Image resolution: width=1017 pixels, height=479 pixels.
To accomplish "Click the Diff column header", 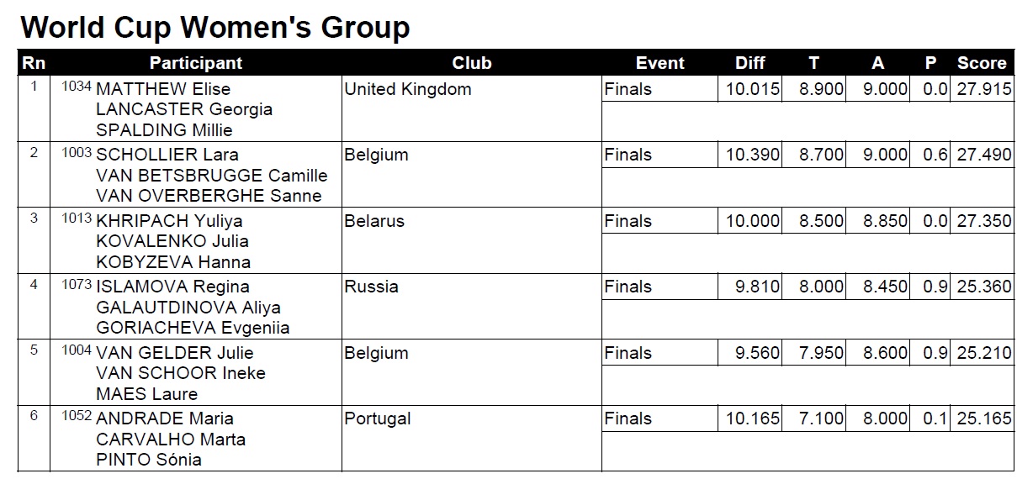I will (750, 63).
